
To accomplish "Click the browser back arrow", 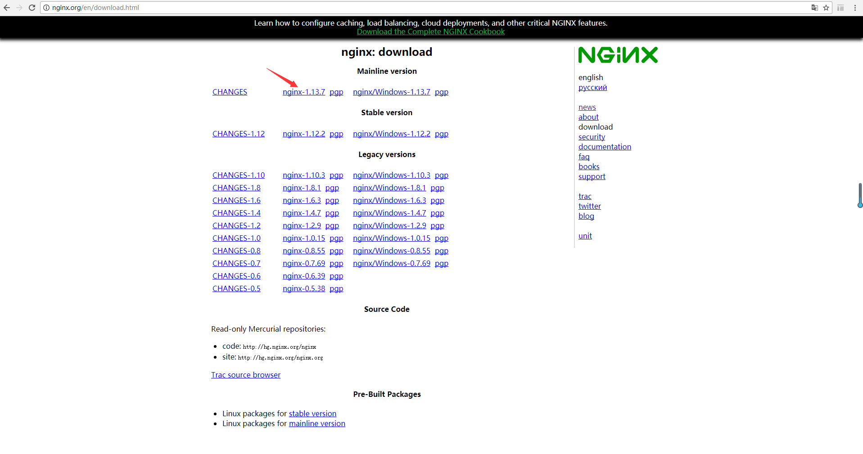I will (7, 8).
